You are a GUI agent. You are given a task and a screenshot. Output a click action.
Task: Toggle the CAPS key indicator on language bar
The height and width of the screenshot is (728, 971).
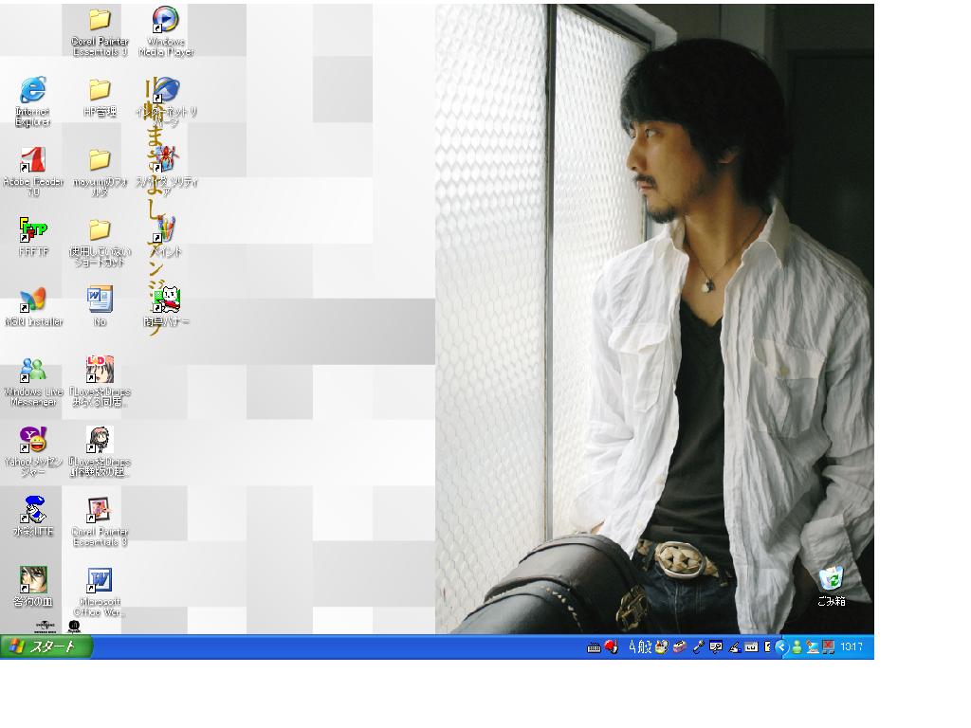click(x=751, y=647)
